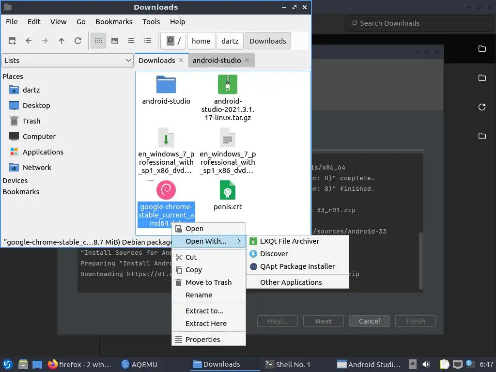This screenshot has width=496, height=372.
Task: Close the android-studio tab
Action: click(247, 60)
